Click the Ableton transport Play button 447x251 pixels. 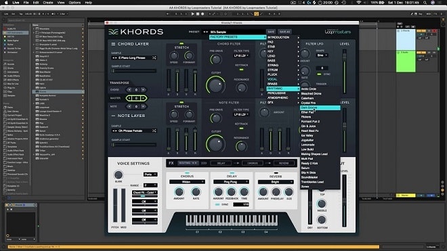point(193,14)
